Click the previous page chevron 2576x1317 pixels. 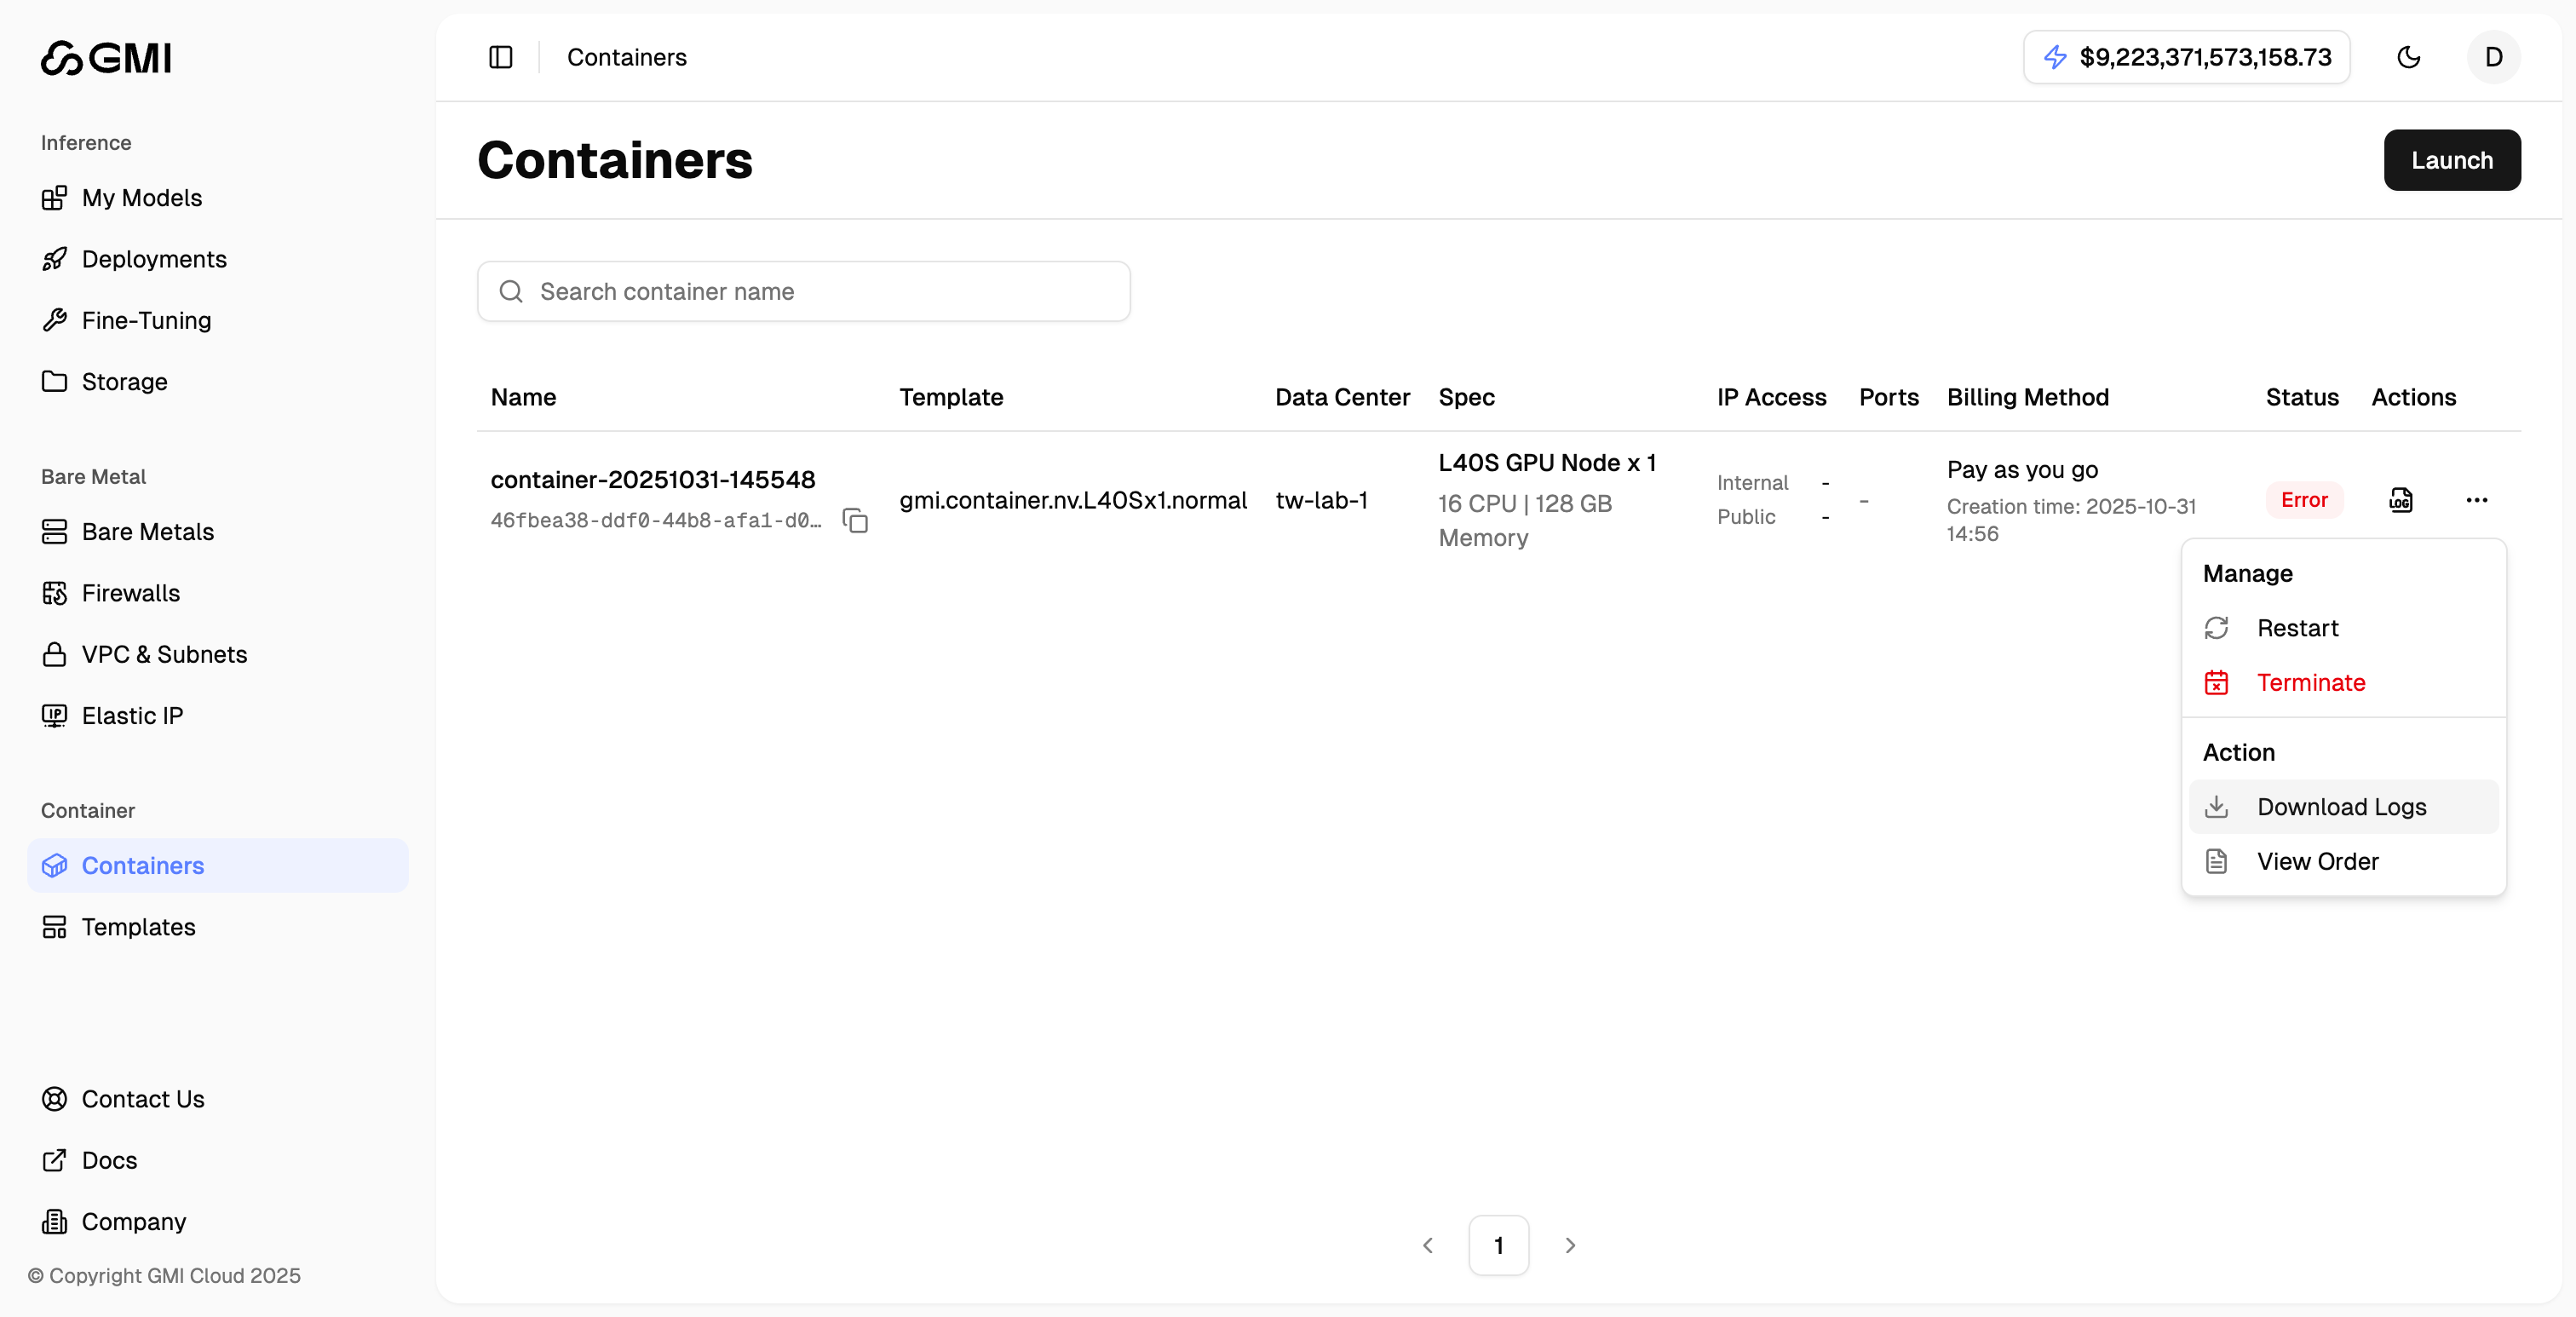click(1428, 1245)
